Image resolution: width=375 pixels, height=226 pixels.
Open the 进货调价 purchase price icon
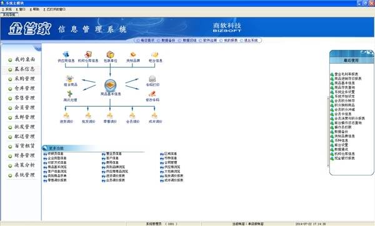point(66,116)
